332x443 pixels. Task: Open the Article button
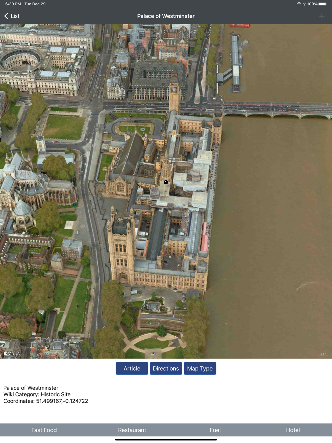pyautogui.click(x=132, y=368)
